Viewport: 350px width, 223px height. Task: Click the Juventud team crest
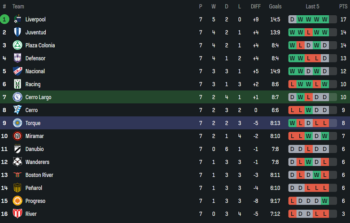point(17,32)
